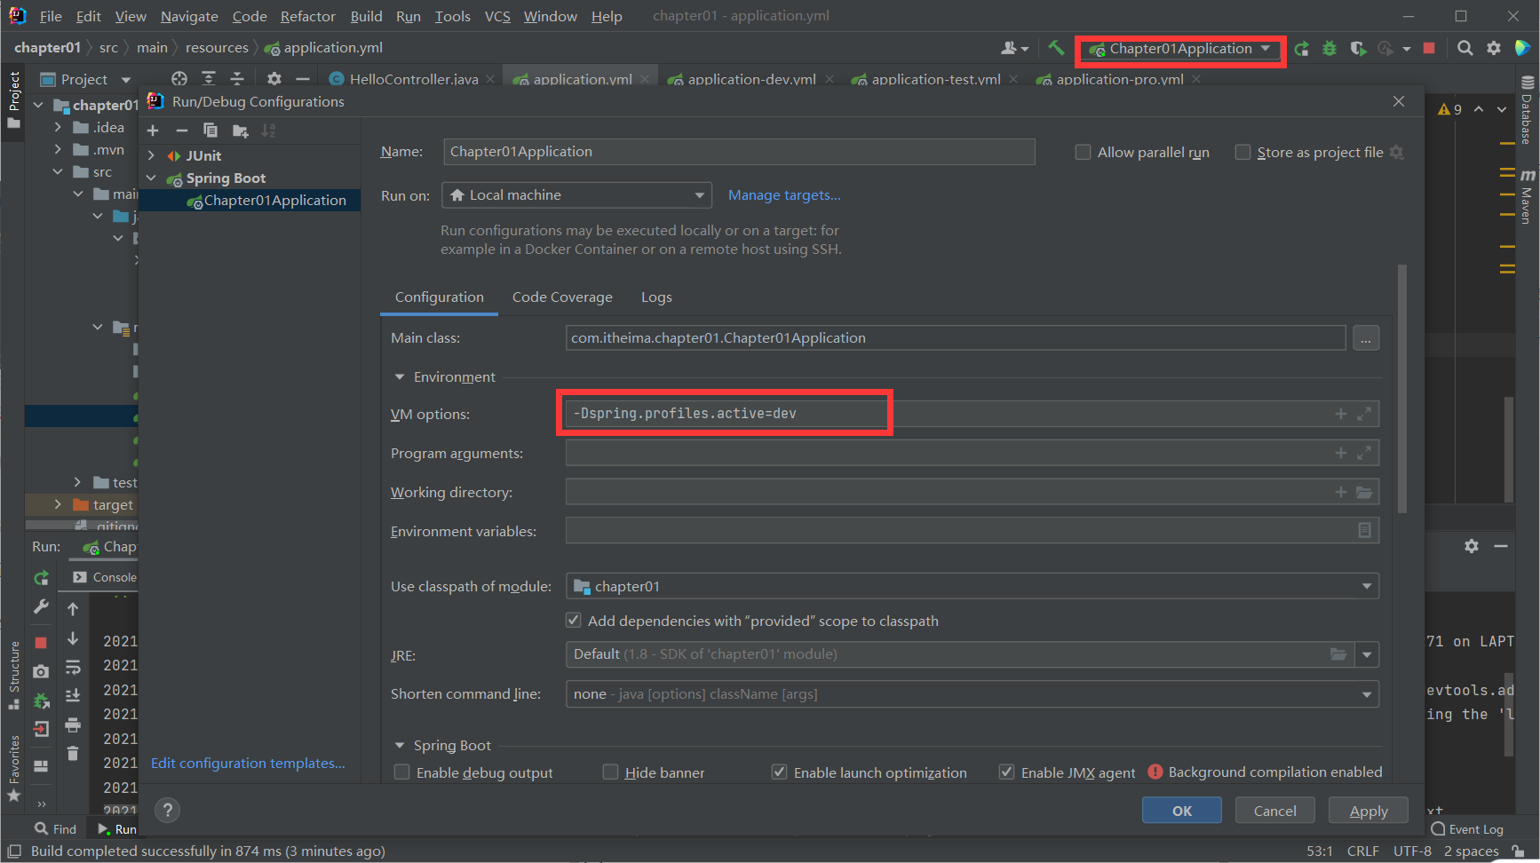Collapse the Environment section
This screenshot has height=863, width=1540.
[x=399, y=376]
